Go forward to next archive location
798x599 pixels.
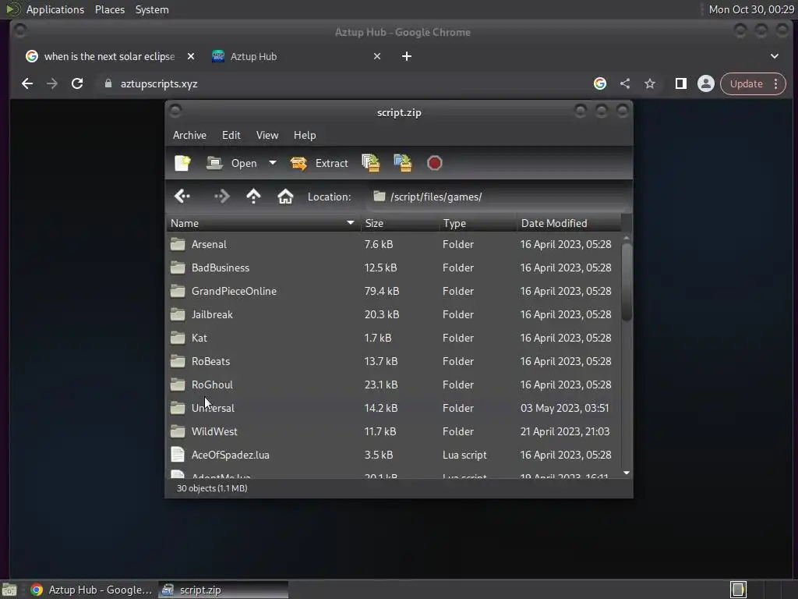pyautogui.click(x=222, y=197)
